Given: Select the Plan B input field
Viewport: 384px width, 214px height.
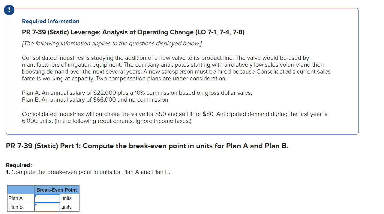Looking at the screenshot, I should [x=47, y=207].
